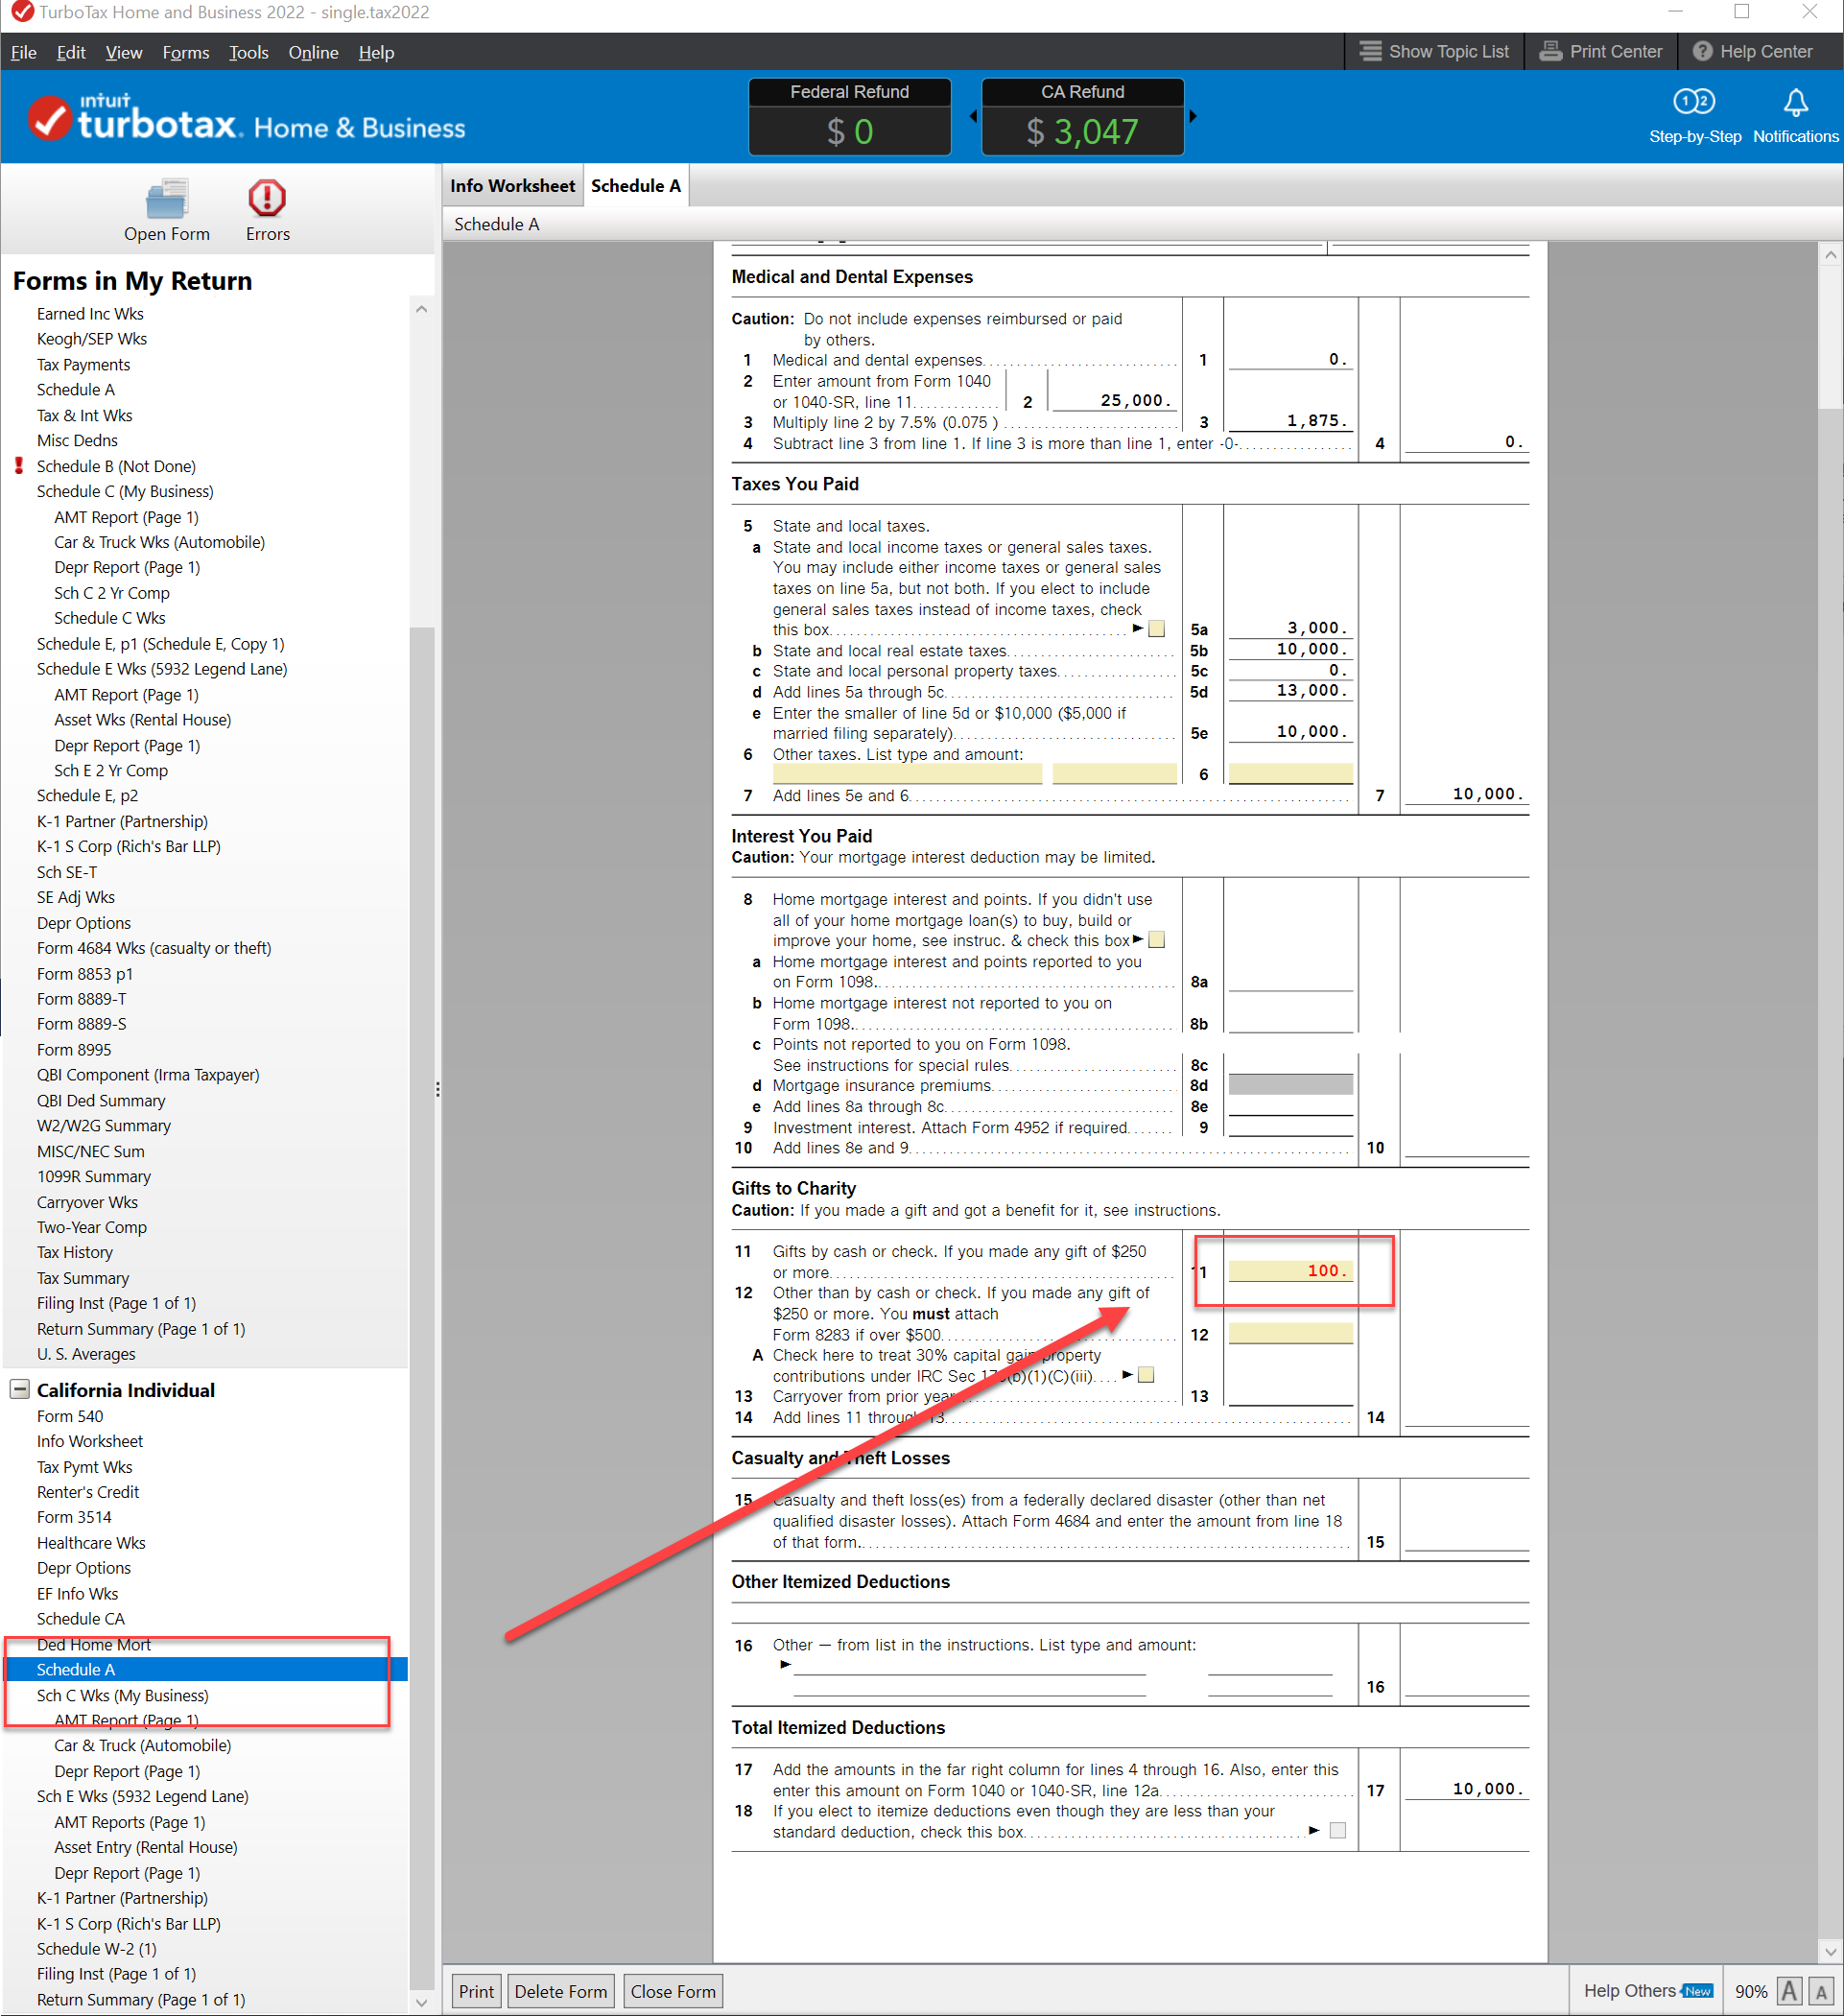Open the Edit menu
This screenshot has width=1844, height=2016.
[x=71, y=52]
